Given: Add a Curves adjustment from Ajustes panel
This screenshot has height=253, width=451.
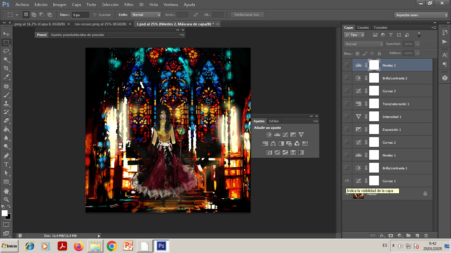Looking at the screenshot, I should click(x=285, y=134).
